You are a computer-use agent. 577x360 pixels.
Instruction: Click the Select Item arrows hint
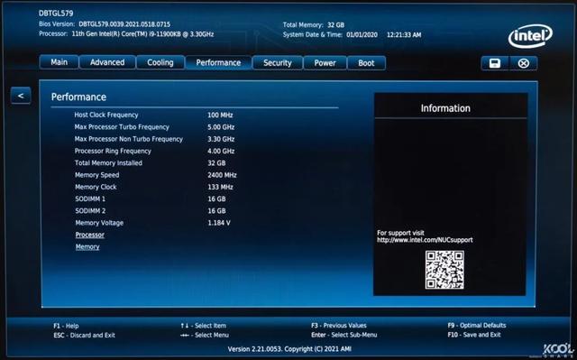pos(203,326)
